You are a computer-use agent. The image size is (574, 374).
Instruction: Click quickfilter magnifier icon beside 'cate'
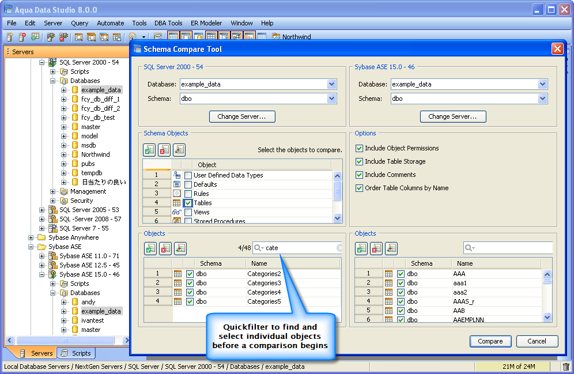click(x=259, y=248)
